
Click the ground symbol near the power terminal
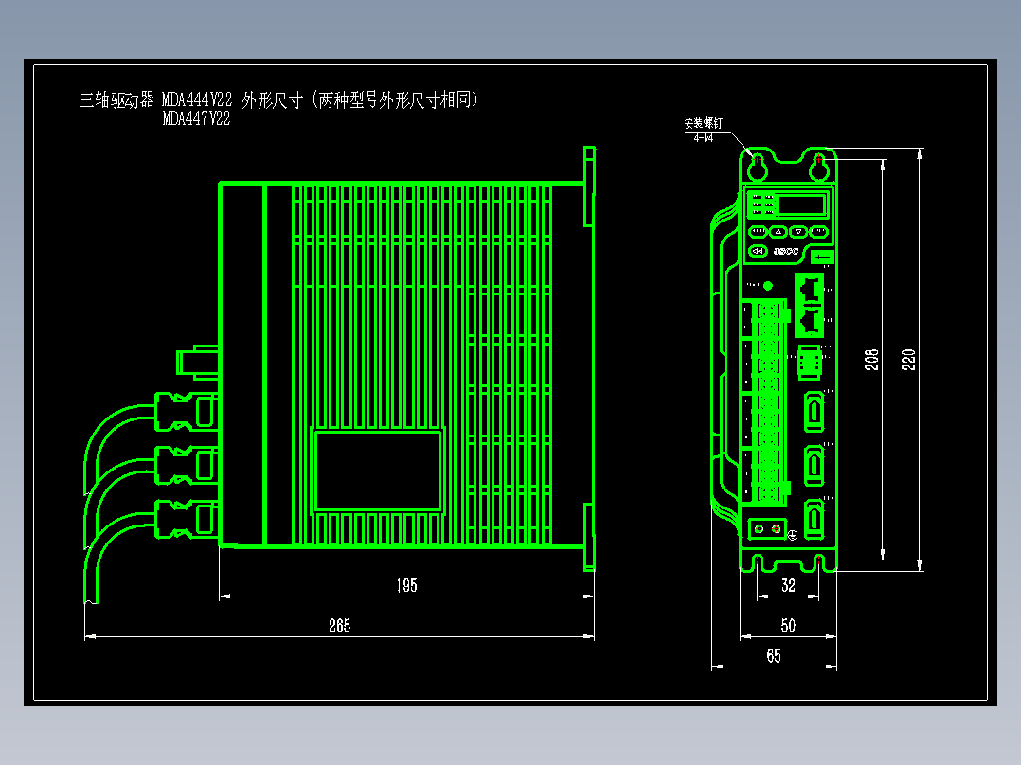(x=793, y=535)
